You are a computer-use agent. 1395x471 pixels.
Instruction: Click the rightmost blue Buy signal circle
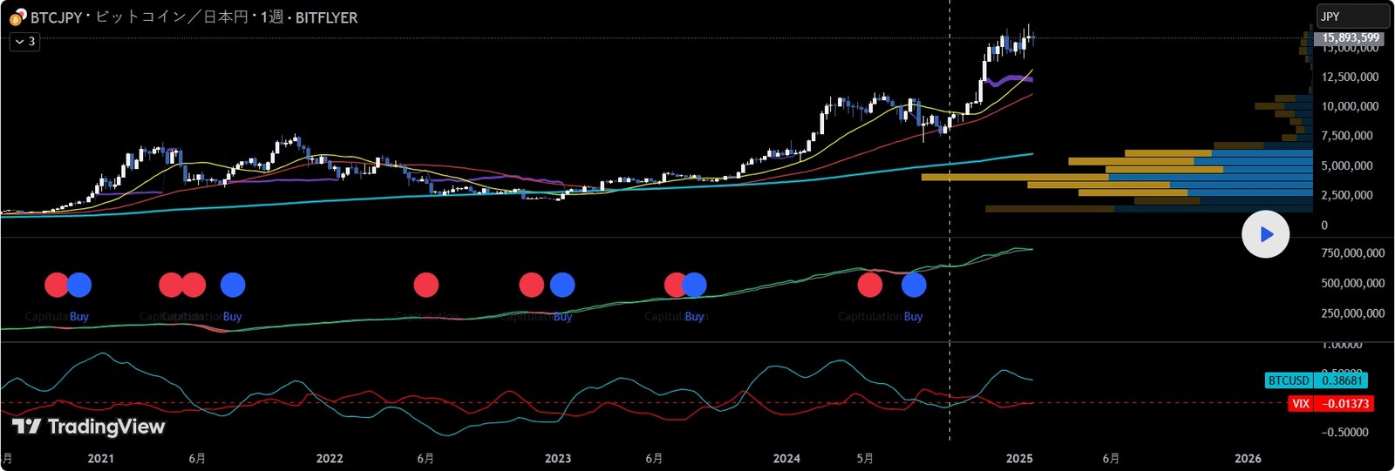914,285
